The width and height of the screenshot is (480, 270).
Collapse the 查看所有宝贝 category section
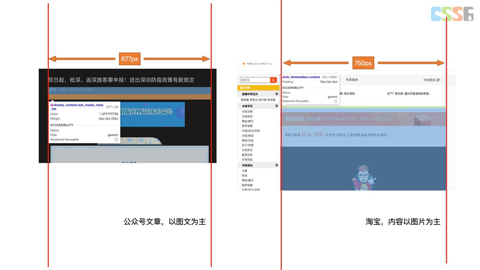coord(277,94)
